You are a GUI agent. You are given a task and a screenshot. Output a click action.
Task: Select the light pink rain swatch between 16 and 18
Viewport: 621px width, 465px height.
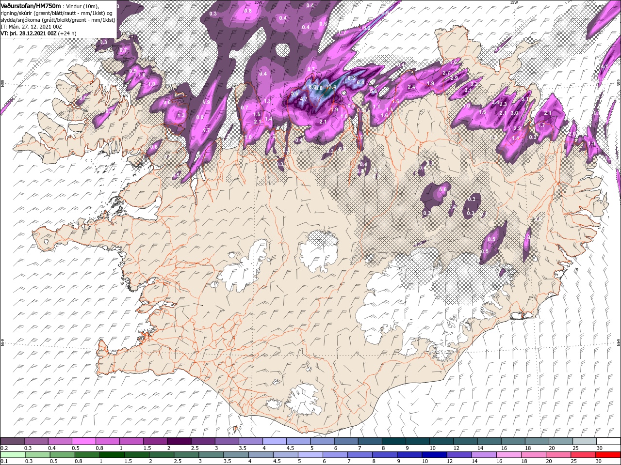[509, 455]
